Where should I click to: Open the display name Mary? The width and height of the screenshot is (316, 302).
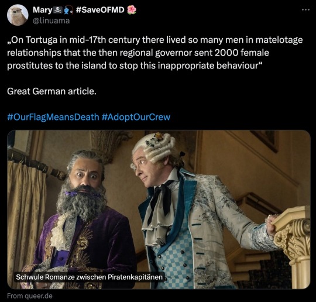pyautogui.click(x=43, y=10)
